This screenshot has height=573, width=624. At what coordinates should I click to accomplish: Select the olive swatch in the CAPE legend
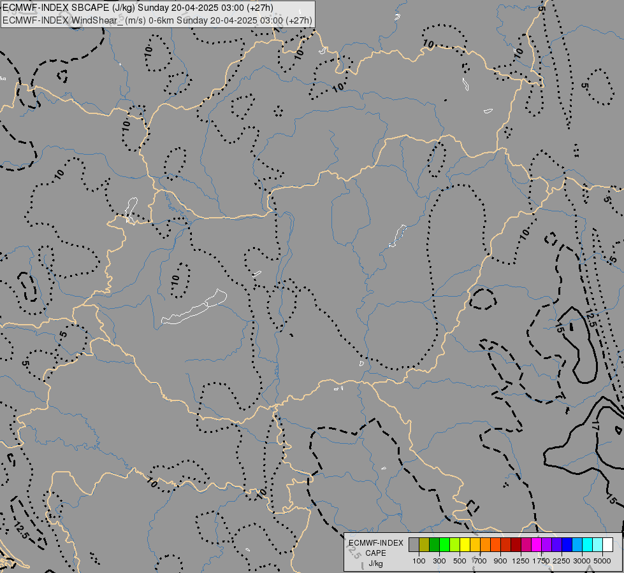[424, 544]
